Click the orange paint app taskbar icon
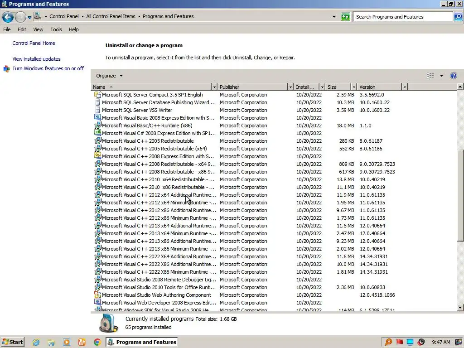The image size is (464, 348). [x=82, y=342]
